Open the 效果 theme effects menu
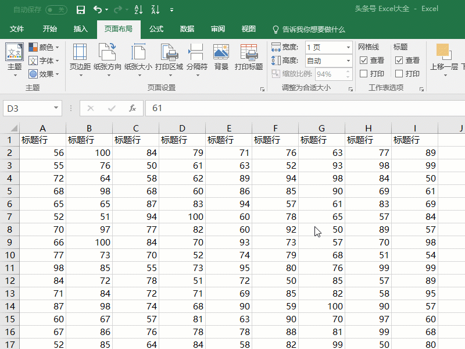Image resolution: width=465 pixels, height=349 pixels. [44, 74]
